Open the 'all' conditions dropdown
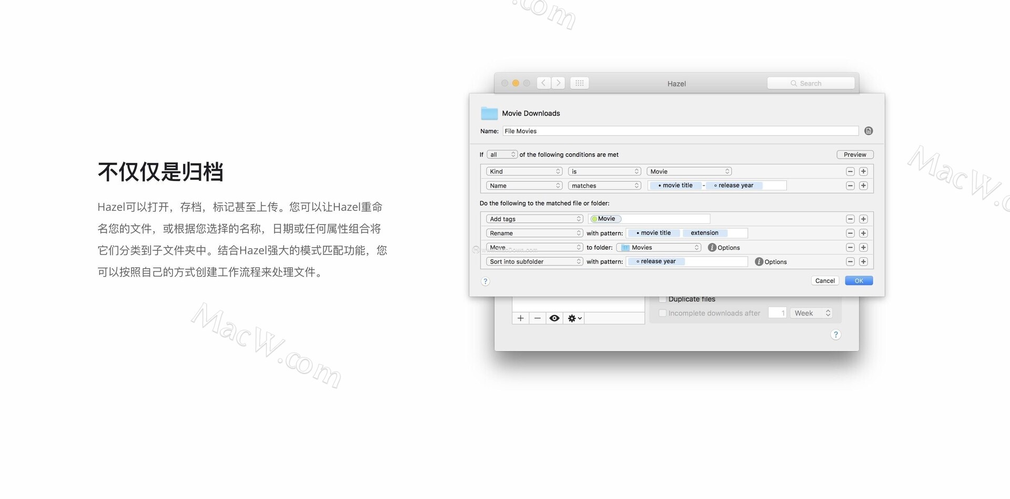 pos(502,155)
